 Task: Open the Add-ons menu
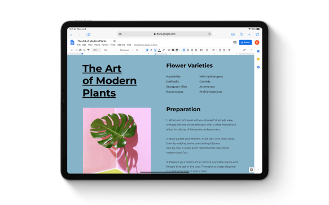(x=121, y=45)
